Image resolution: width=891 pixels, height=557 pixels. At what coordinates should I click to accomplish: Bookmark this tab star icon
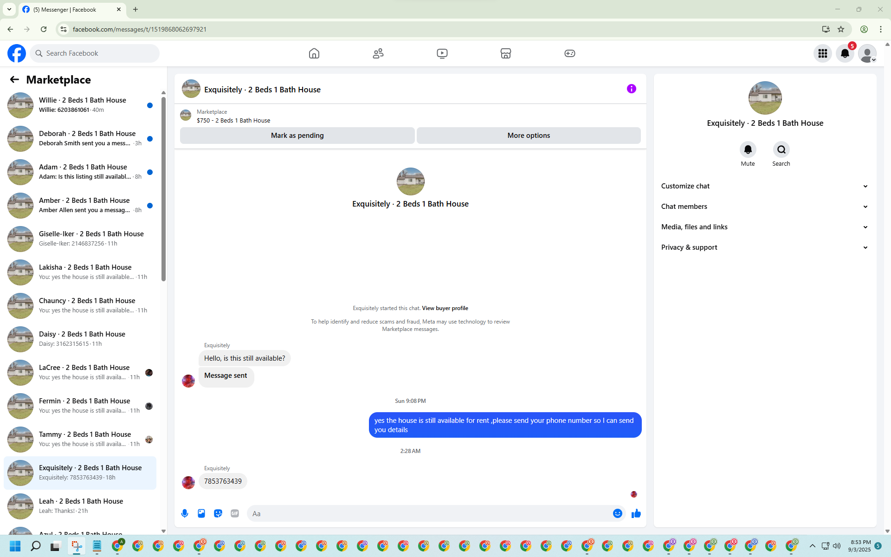pyautogui.click(x=841, y=29)
